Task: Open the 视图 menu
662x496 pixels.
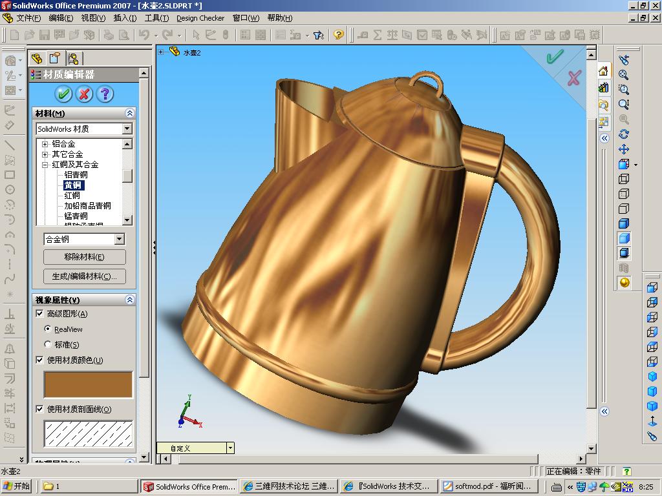Action: [x=93, y=17]
